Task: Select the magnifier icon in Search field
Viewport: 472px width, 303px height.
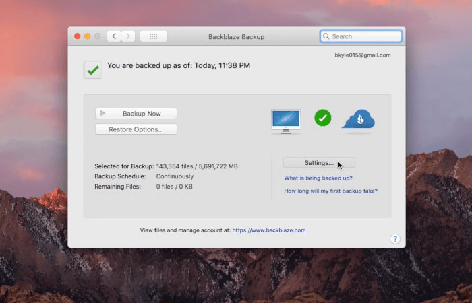Action: pyautogui.click(x=326, y=36)
